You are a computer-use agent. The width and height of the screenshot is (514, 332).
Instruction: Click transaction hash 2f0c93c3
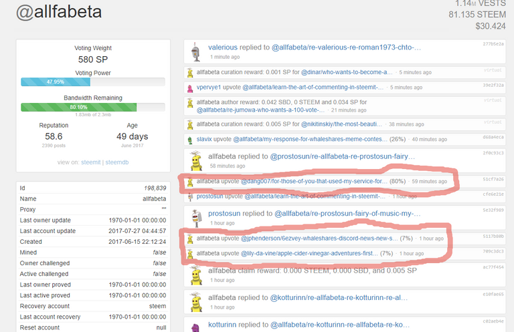[x=493, y=153]
